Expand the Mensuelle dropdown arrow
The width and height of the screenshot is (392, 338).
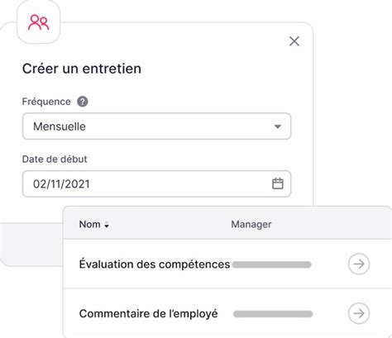coord(278,126)
